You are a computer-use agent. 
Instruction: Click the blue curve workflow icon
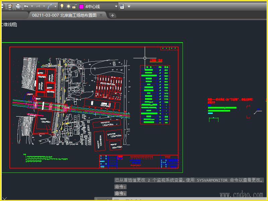(x=50, y=6)
